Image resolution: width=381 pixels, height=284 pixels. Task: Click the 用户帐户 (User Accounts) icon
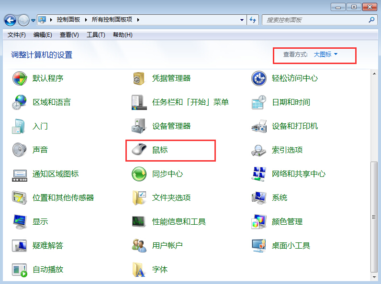click(x=139, y=246)
